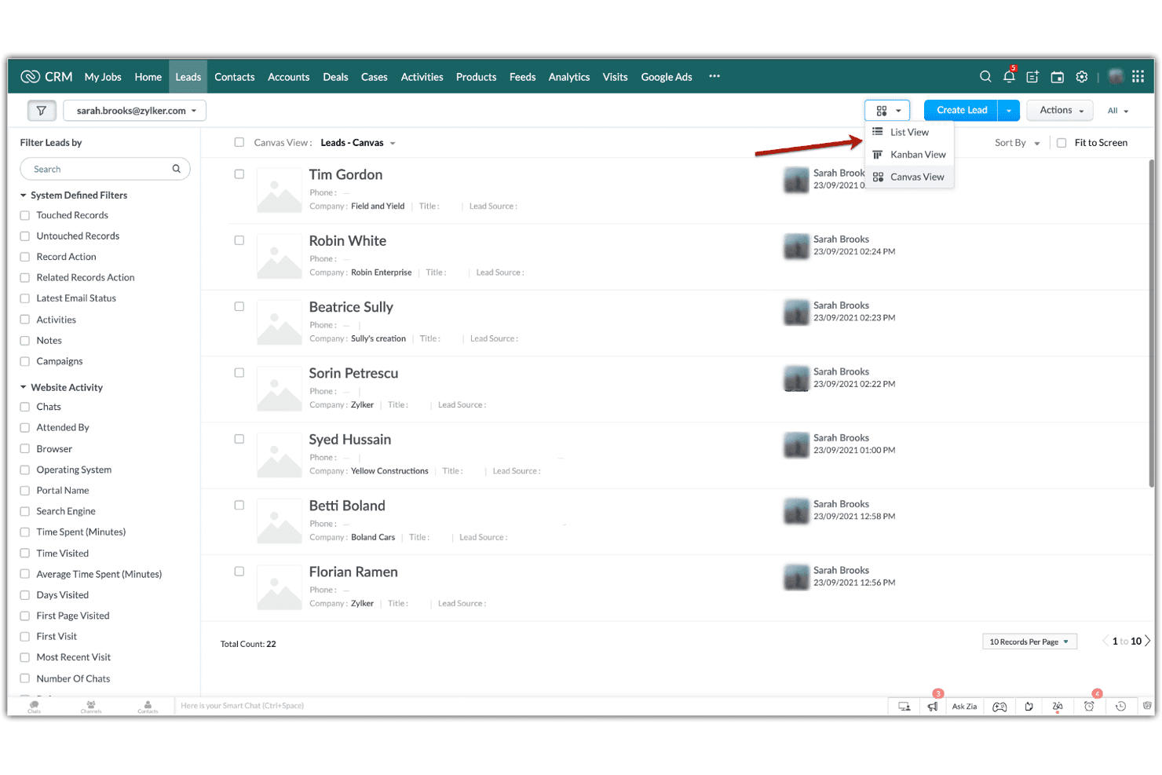The image size is (1162, 775).
Task: Open the Channels icon in the bottom bar
Action: [x=91, y=706]
